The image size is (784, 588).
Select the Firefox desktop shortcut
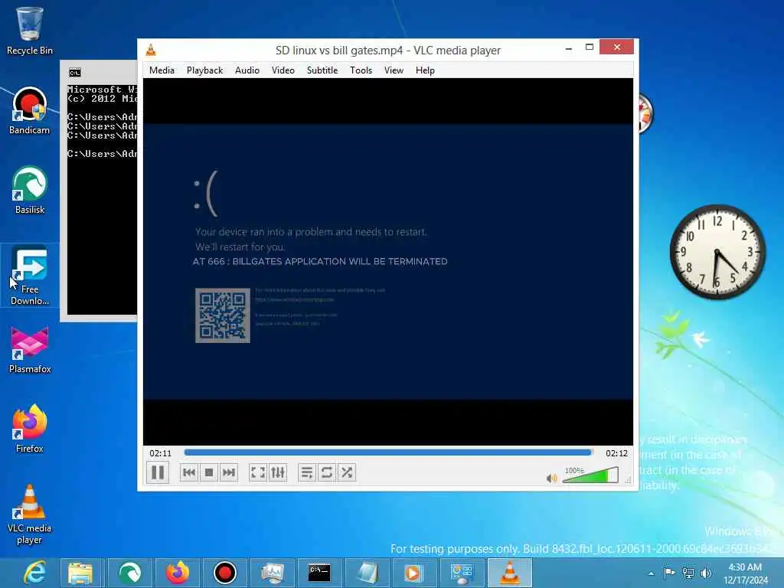tap(30, 430)
